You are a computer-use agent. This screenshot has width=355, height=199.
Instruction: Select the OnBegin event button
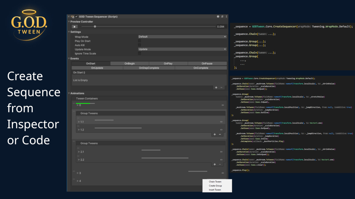[x=130, y=63]
